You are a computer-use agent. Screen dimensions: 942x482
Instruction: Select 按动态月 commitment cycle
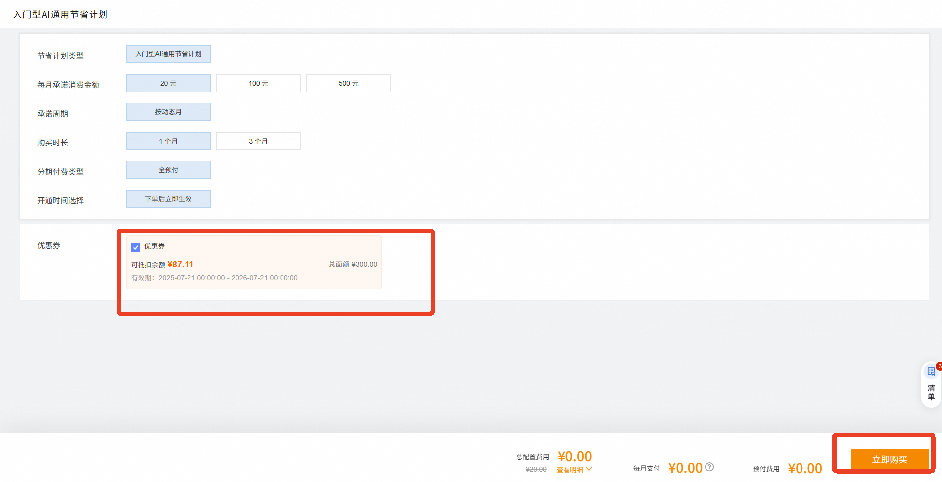(x=168, y=112)
